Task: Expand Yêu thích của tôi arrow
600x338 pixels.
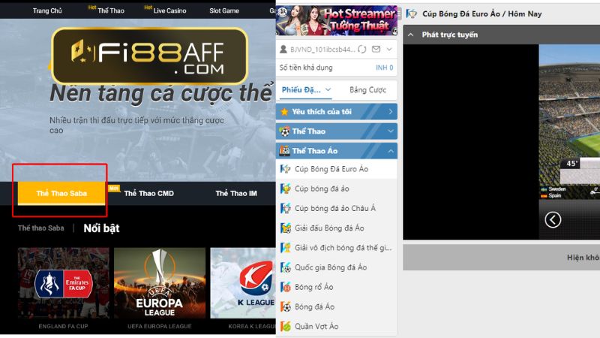Action: [391, 111]
